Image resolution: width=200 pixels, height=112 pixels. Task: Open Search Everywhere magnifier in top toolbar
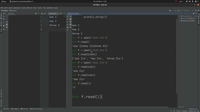(x=196, y=11)
